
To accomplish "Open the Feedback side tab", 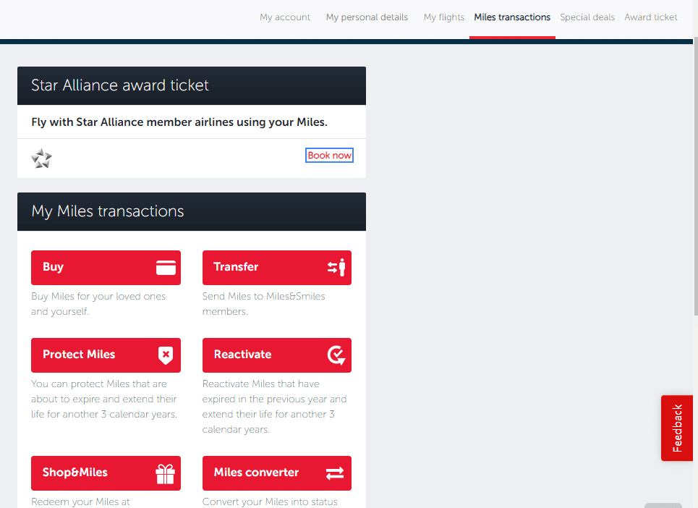I will (677, 428).
